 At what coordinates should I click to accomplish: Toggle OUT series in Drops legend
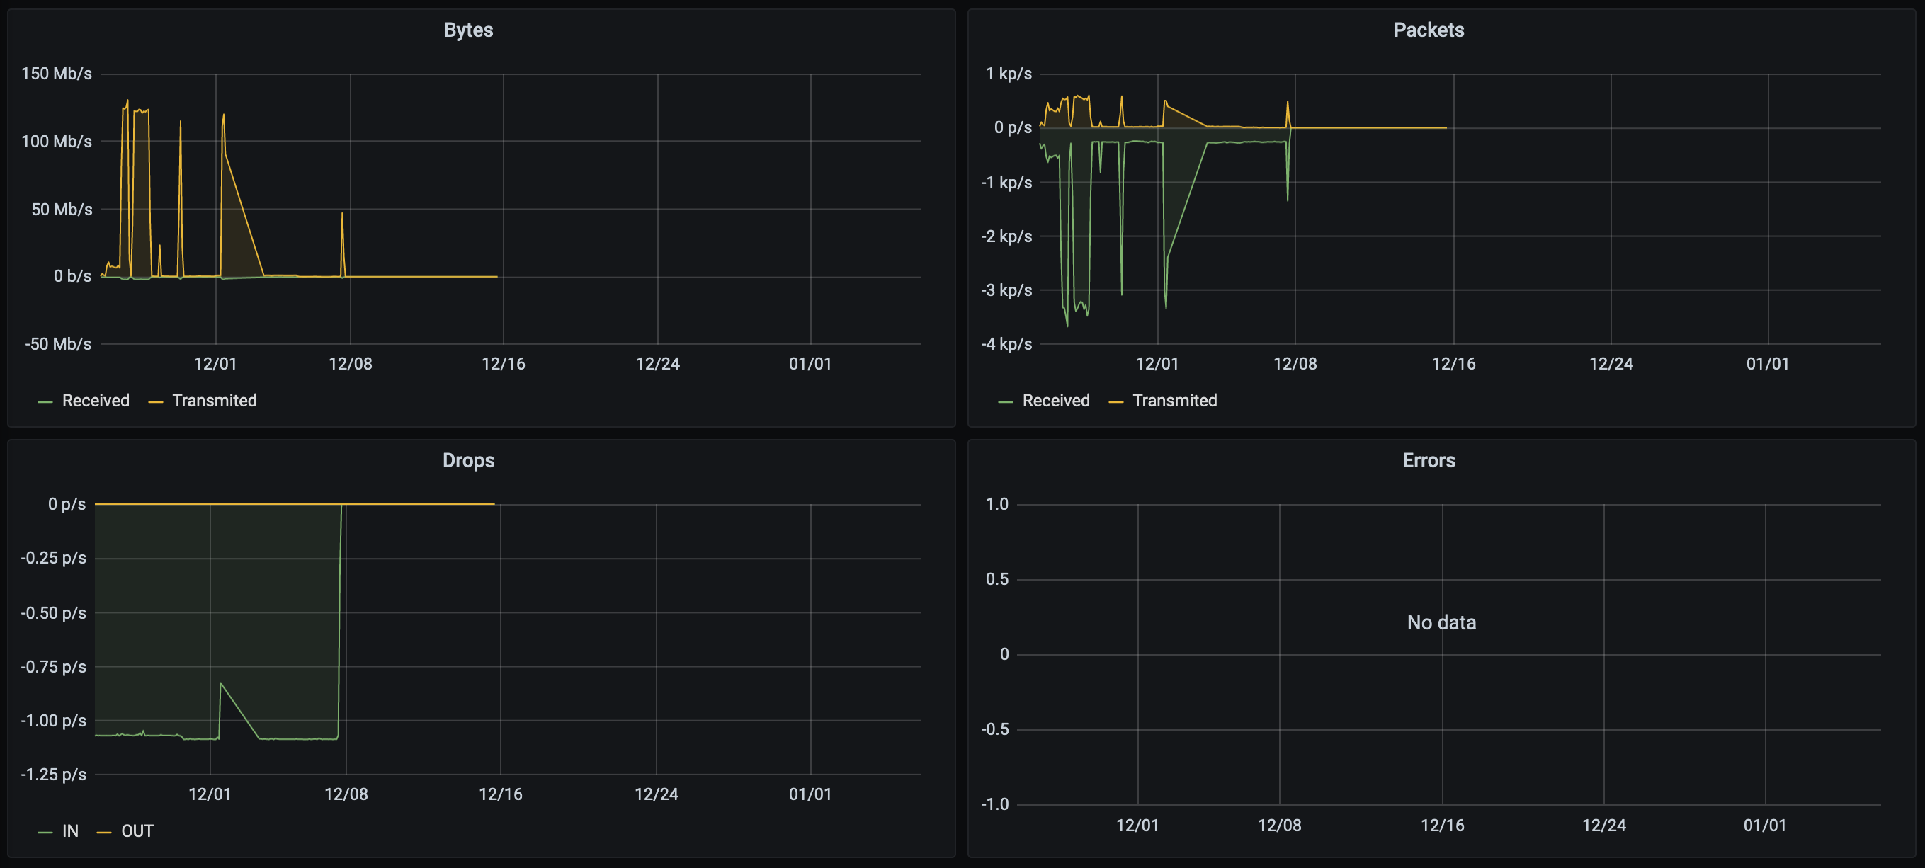pyautogui.click(x=137, y=830)
